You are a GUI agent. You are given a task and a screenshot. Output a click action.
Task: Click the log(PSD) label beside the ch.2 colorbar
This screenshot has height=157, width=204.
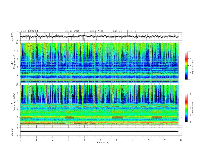point(193,109)
